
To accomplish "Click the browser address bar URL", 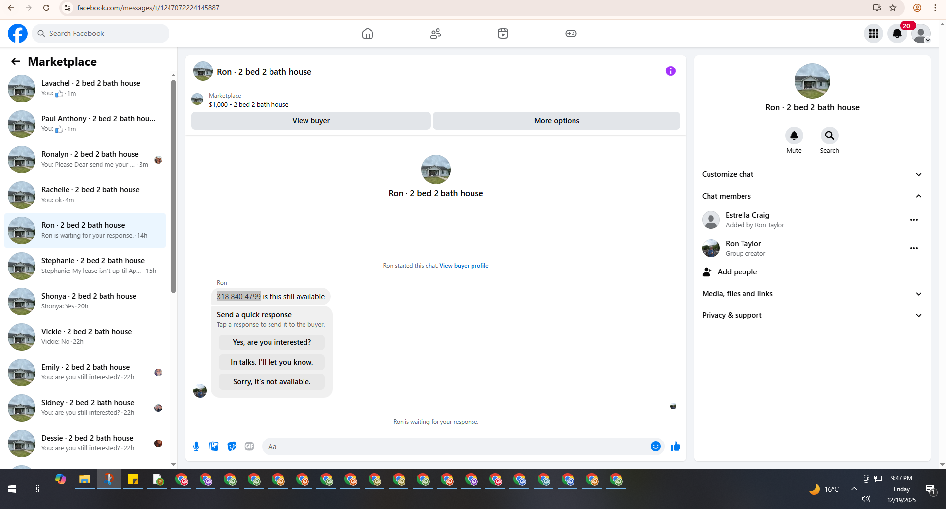I will click(x=148, y=8).
